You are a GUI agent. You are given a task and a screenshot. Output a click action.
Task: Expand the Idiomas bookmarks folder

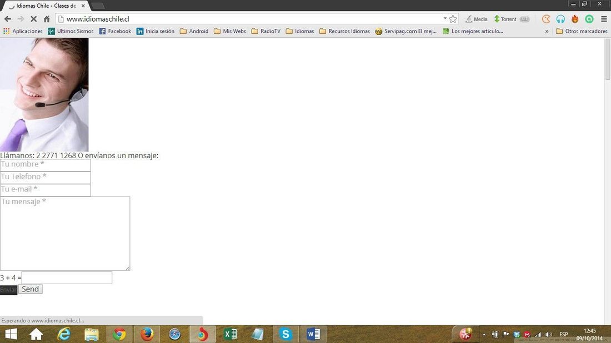pyautogui.click(x=299, y=31)
